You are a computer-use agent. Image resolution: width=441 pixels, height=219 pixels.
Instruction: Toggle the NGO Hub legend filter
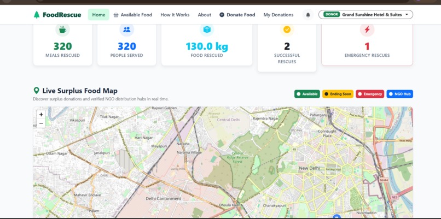coord(399,94)
